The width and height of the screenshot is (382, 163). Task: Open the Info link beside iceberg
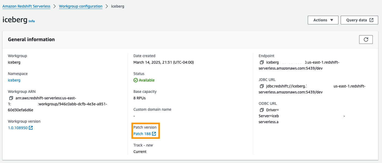point(32,21)
